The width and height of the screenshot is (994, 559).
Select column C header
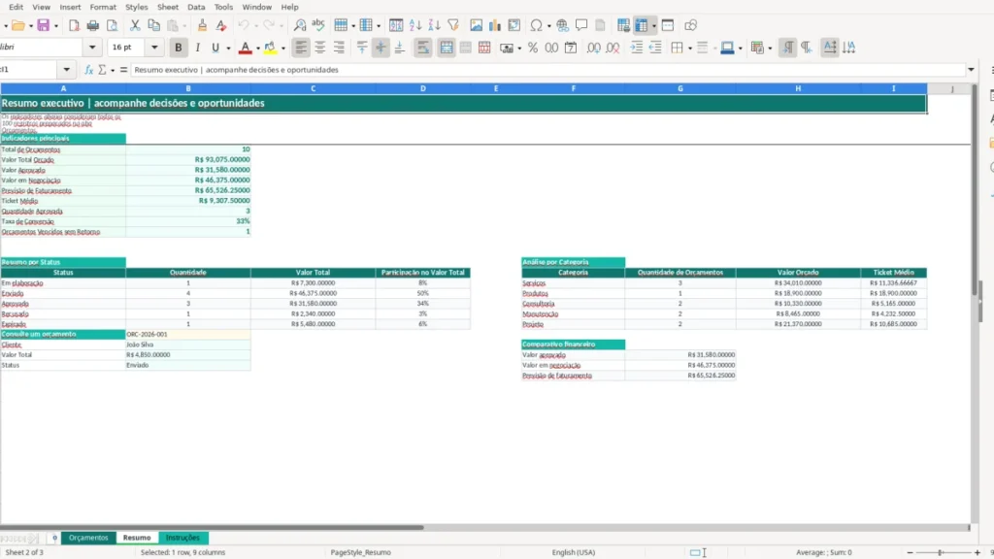click(314, 88)
